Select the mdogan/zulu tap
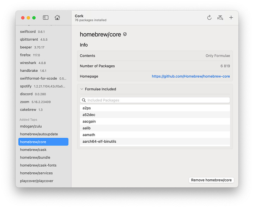The image size is (254, 208). coord(43,126)
